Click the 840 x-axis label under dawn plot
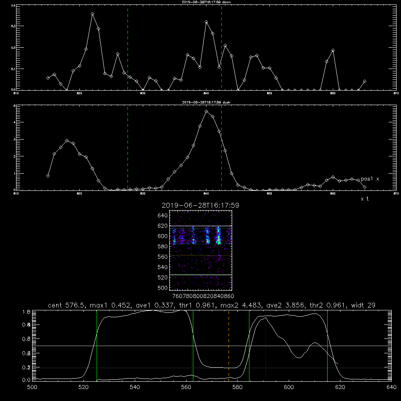 click(207, 93)
